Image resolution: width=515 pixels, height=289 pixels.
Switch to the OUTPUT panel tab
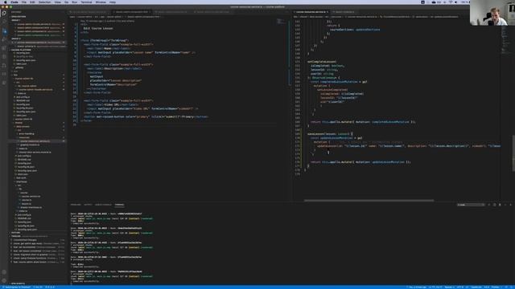88,205
